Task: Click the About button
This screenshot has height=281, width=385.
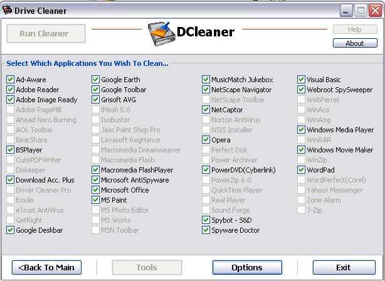Action: pos(355,43)
